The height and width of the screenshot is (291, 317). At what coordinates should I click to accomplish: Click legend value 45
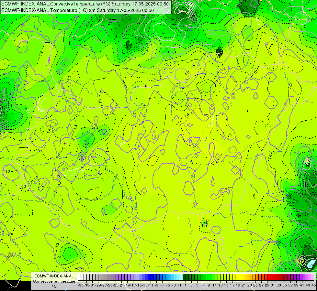click(313, 285)
